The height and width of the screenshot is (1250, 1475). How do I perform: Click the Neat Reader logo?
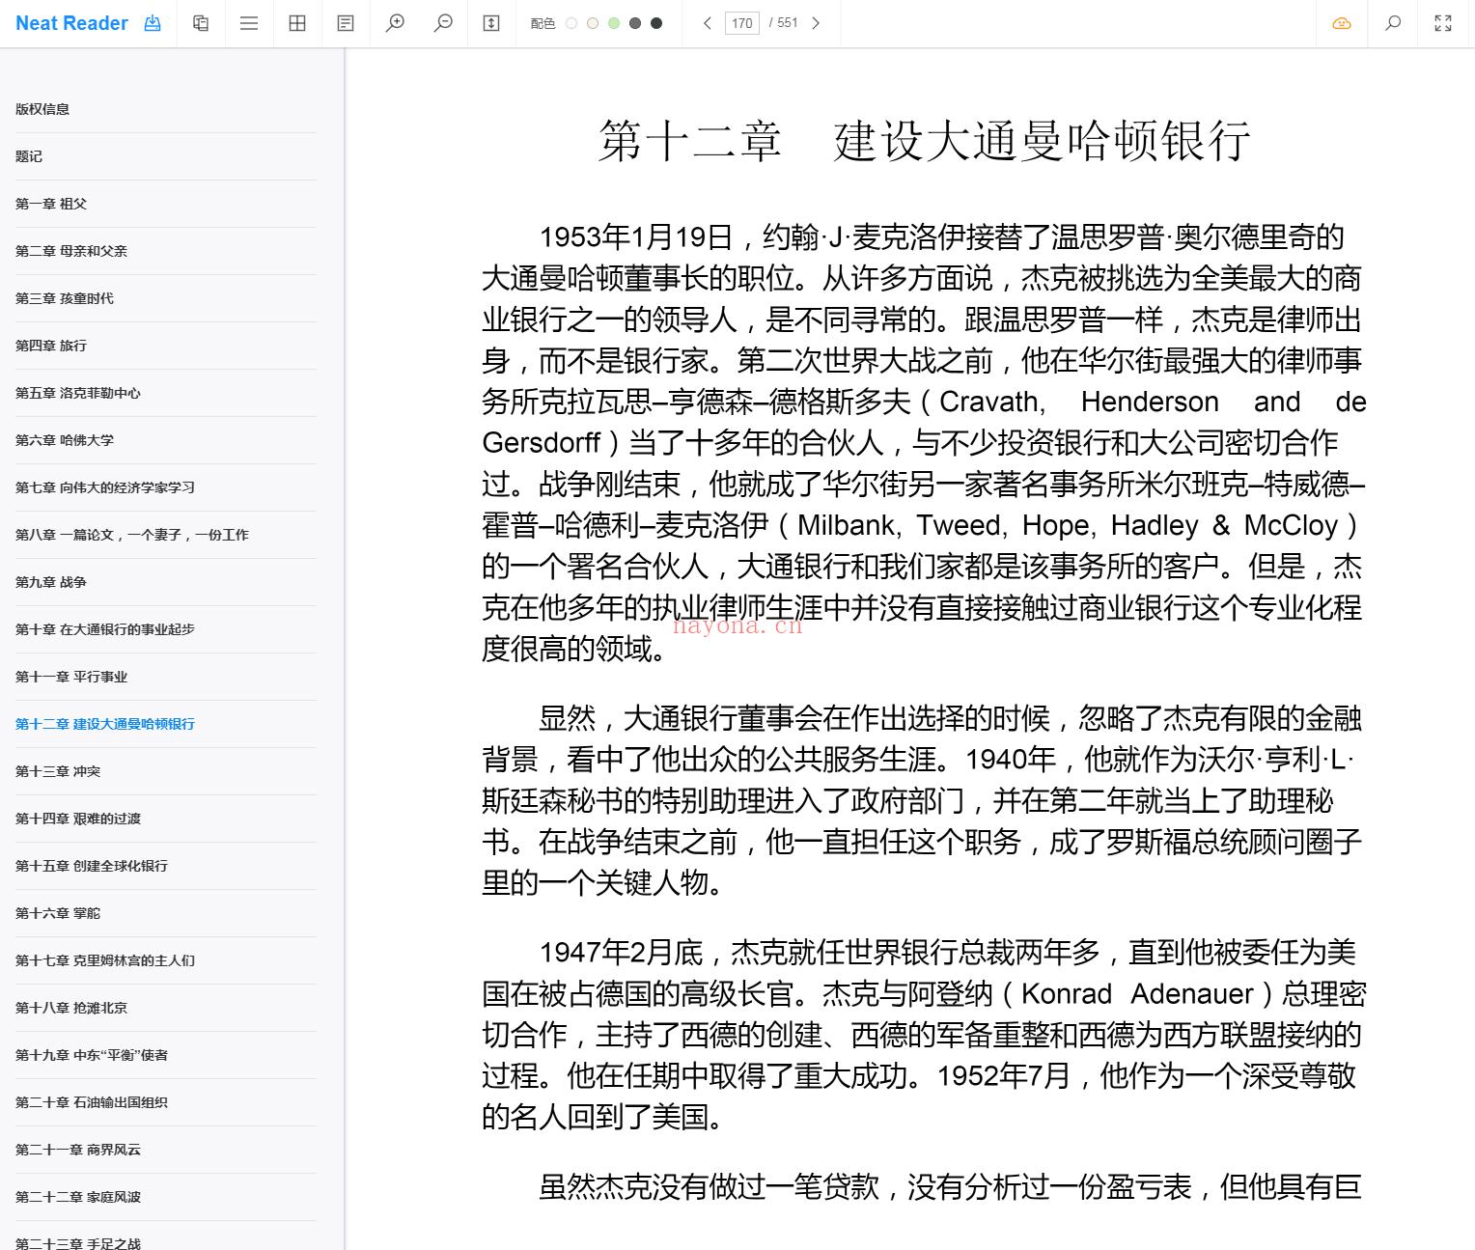[x=72, y=23]
